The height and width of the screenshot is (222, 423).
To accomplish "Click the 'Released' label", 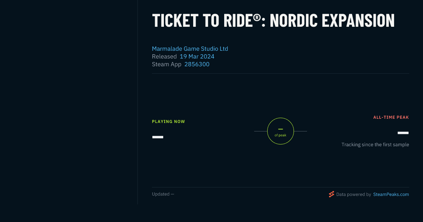I will pos(164,56).
